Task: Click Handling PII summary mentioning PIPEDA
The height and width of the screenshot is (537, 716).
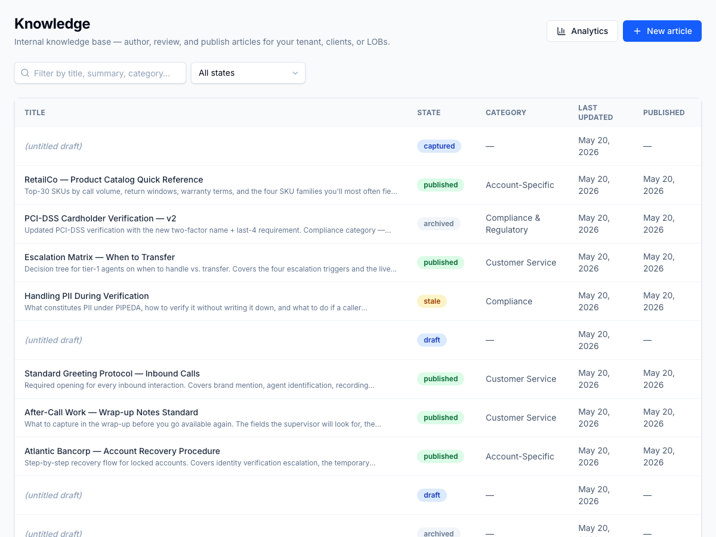Action: tap(196, 308)
